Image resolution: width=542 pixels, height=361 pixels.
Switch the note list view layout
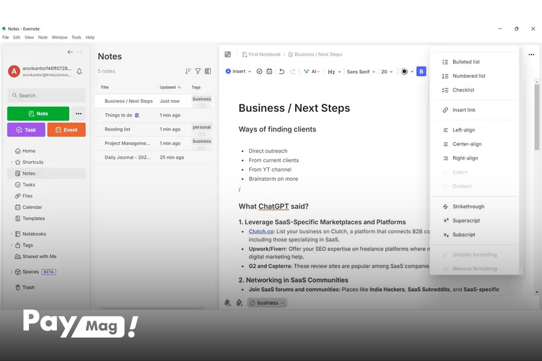pos(208,71)
